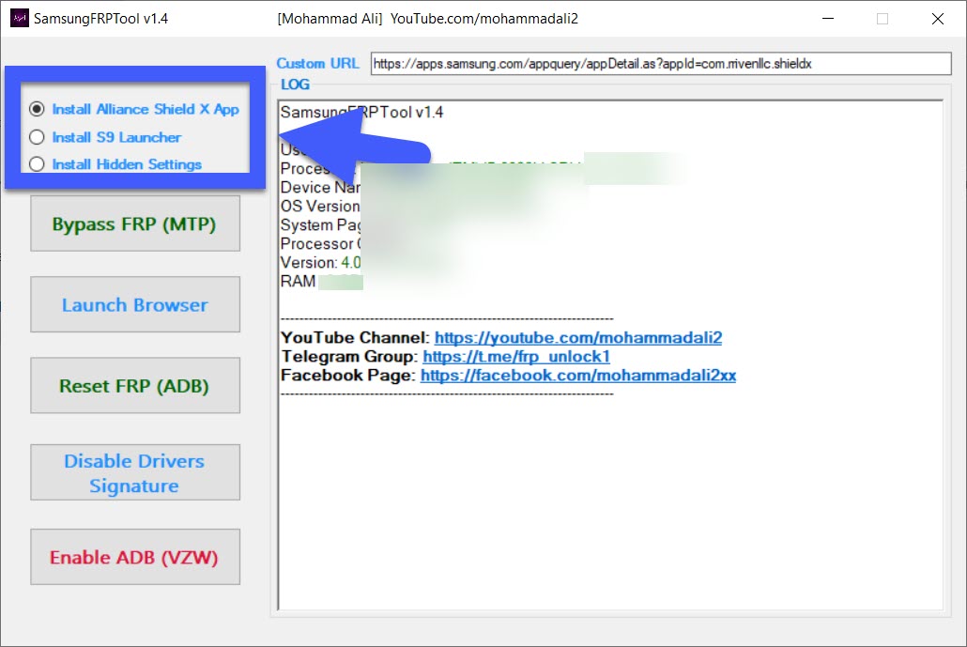Open the Facebook page link mohammadali2xx
Viewport: 967px width, 647px height.
pyautogui.click(x=578, y=375)
